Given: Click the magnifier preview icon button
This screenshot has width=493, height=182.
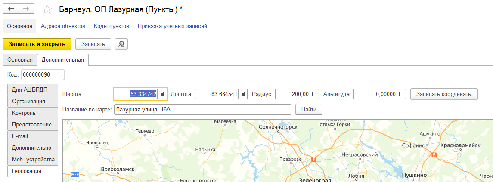Looking at the screenshot, I should (x=122, y=44).
